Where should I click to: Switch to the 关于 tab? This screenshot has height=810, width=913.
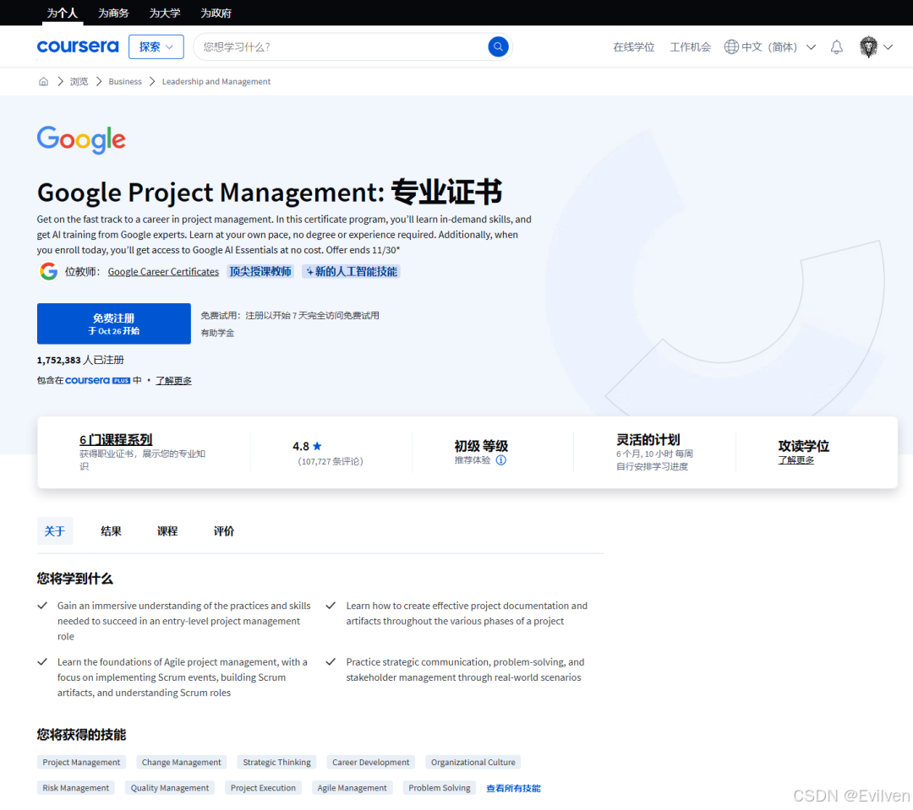[55, 530]
